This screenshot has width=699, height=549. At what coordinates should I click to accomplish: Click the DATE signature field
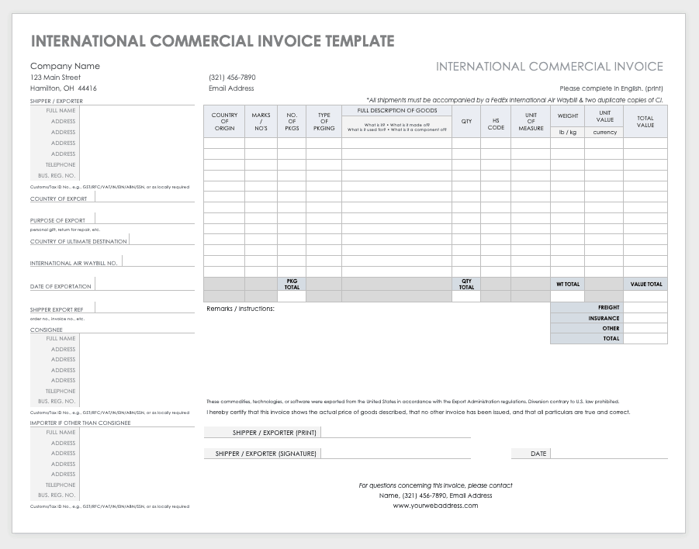click(x=610, y=454)
